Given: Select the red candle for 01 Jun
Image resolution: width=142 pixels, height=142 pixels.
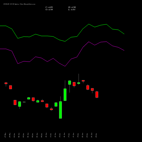Looking at the screenshot, I should (x=15, y=103).
